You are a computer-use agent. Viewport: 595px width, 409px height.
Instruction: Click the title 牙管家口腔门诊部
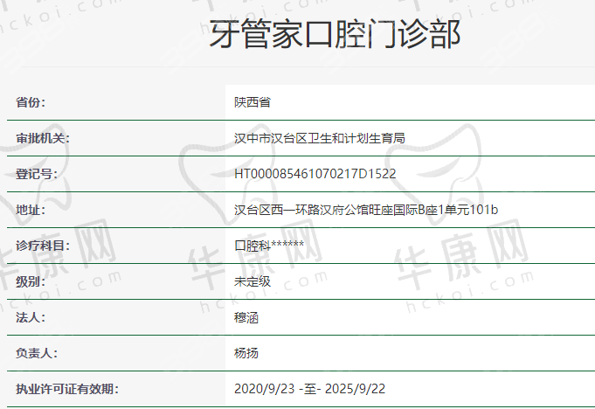(335, 34)
